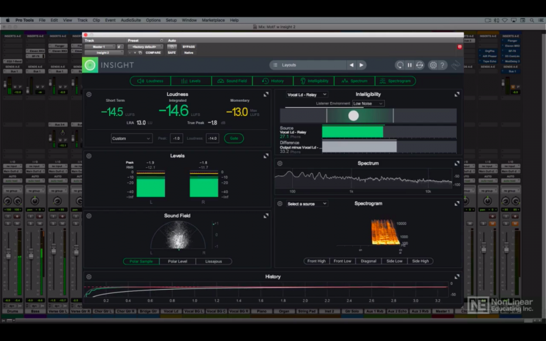Open the Master 1 track selector
This screenshot has width=546, height=341.
tap(100, 47)
